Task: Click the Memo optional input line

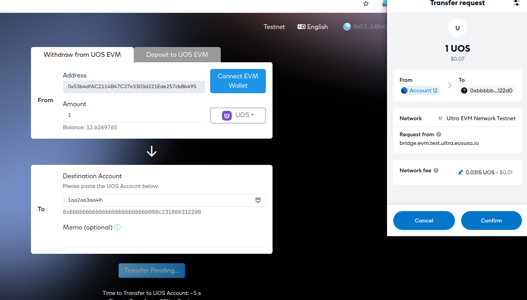Action: 164,240
